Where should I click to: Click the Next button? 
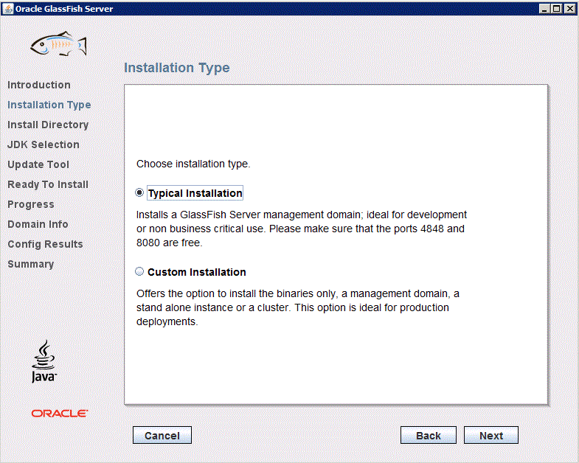pos(491,435)
